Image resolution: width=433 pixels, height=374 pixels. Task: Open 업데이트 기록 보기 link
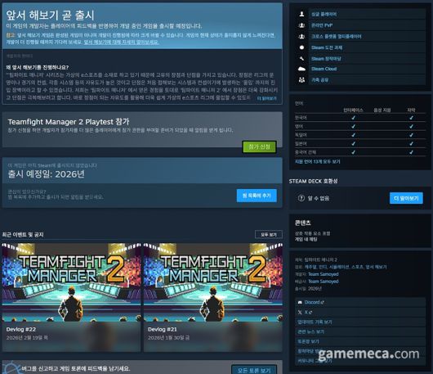[x=315, y=322]
